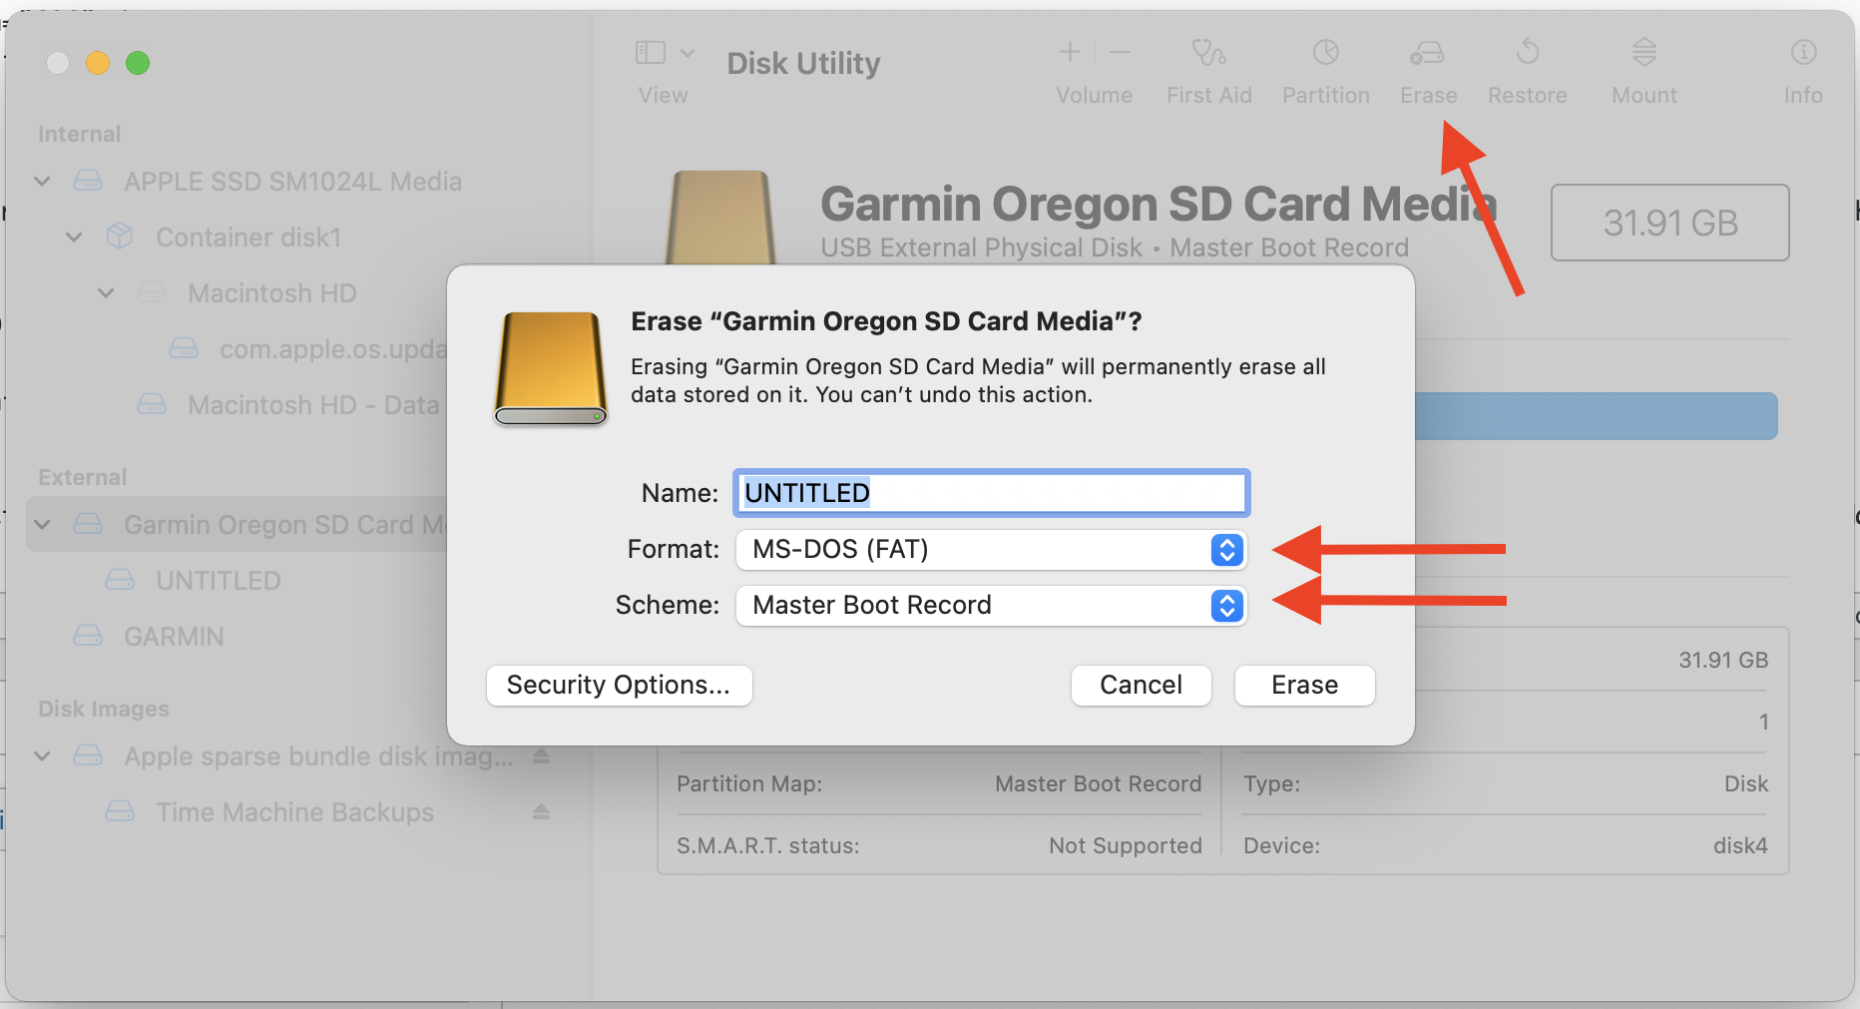Open the Scheme dropdown showing Master Boot Record
This screenshot has height=1009, width=1860.
point(991,605)
